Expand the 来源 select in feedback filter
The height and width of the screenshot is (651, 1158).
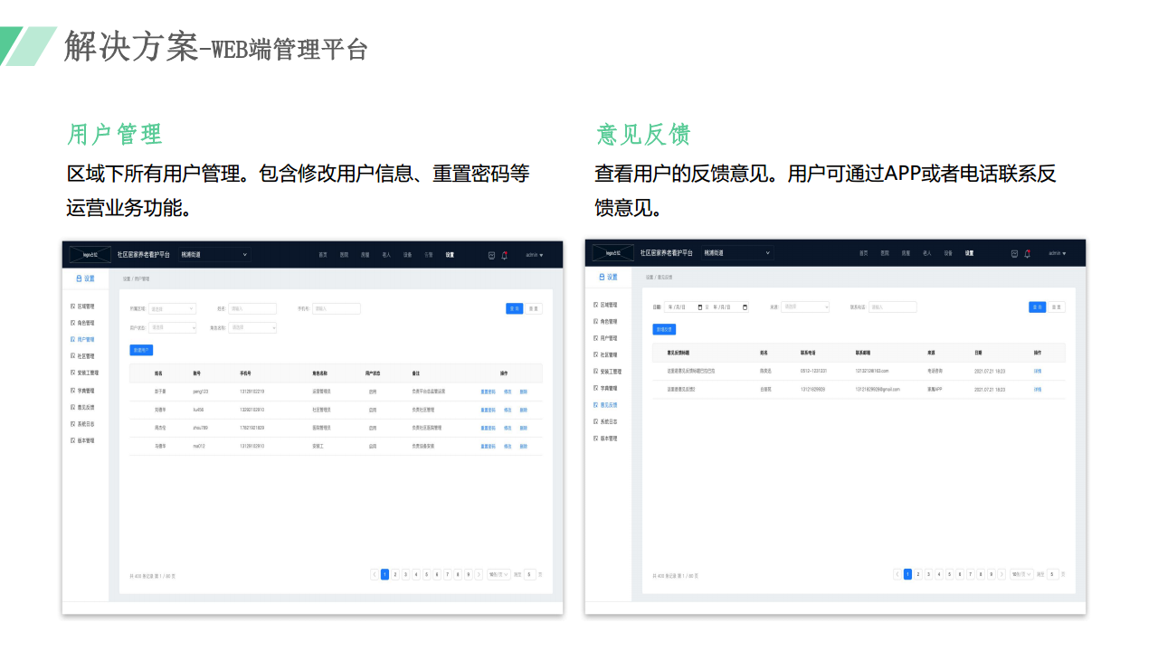click(805, 307)
